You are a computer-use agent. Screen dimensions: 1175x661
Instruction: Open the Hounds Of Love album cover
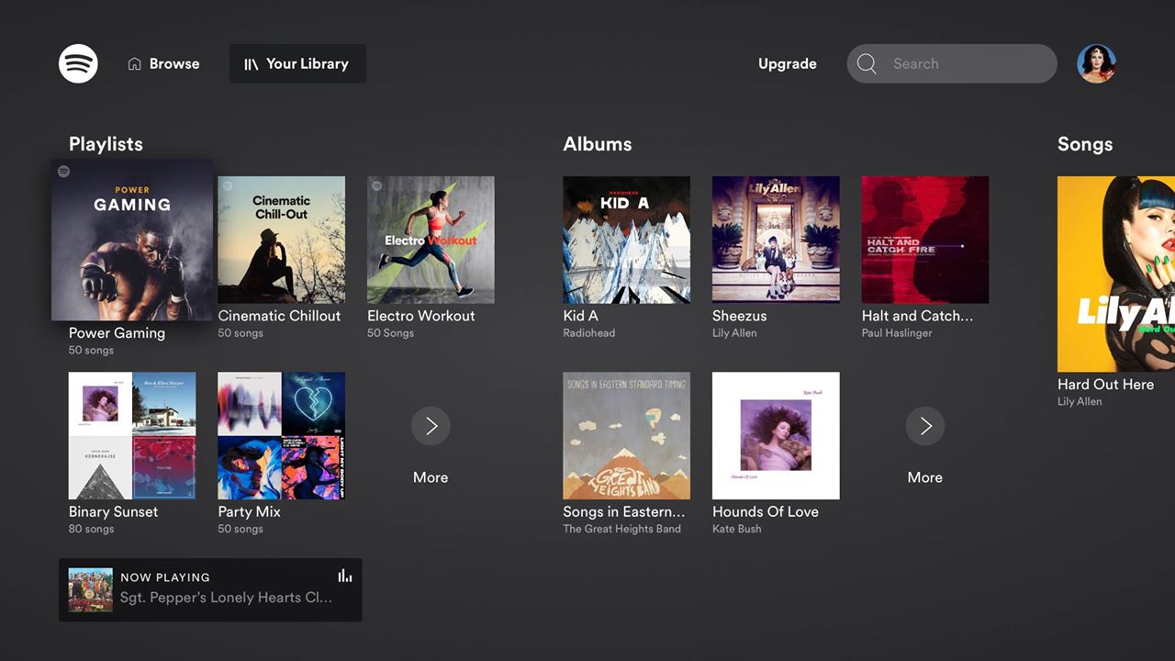[x=776, y=435]
